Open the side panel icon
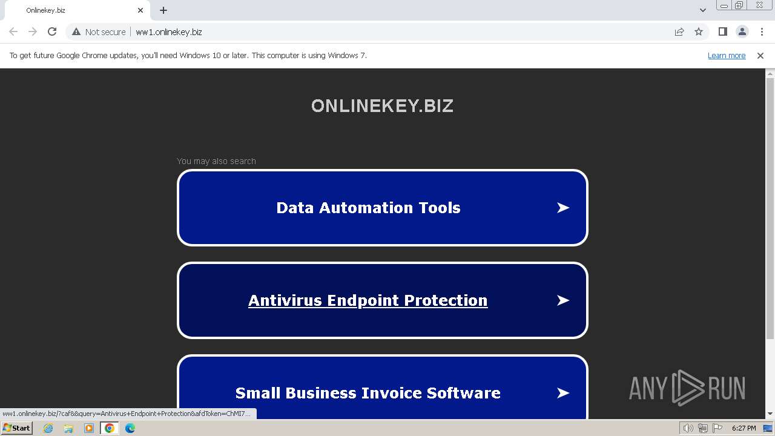Viewport: 775px width, 436px height. pos(722,31)
